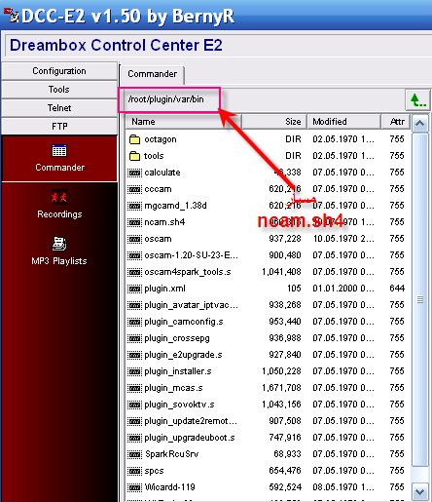Select the file name calculate
The height and width of the screenshot is (502, 432).
162,173
